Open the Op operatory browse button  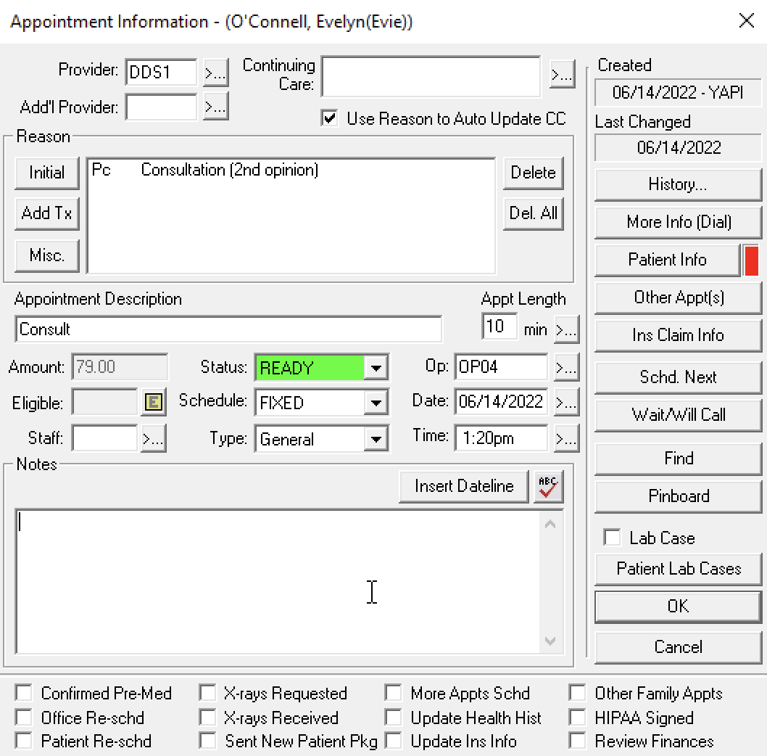(566, 367)
